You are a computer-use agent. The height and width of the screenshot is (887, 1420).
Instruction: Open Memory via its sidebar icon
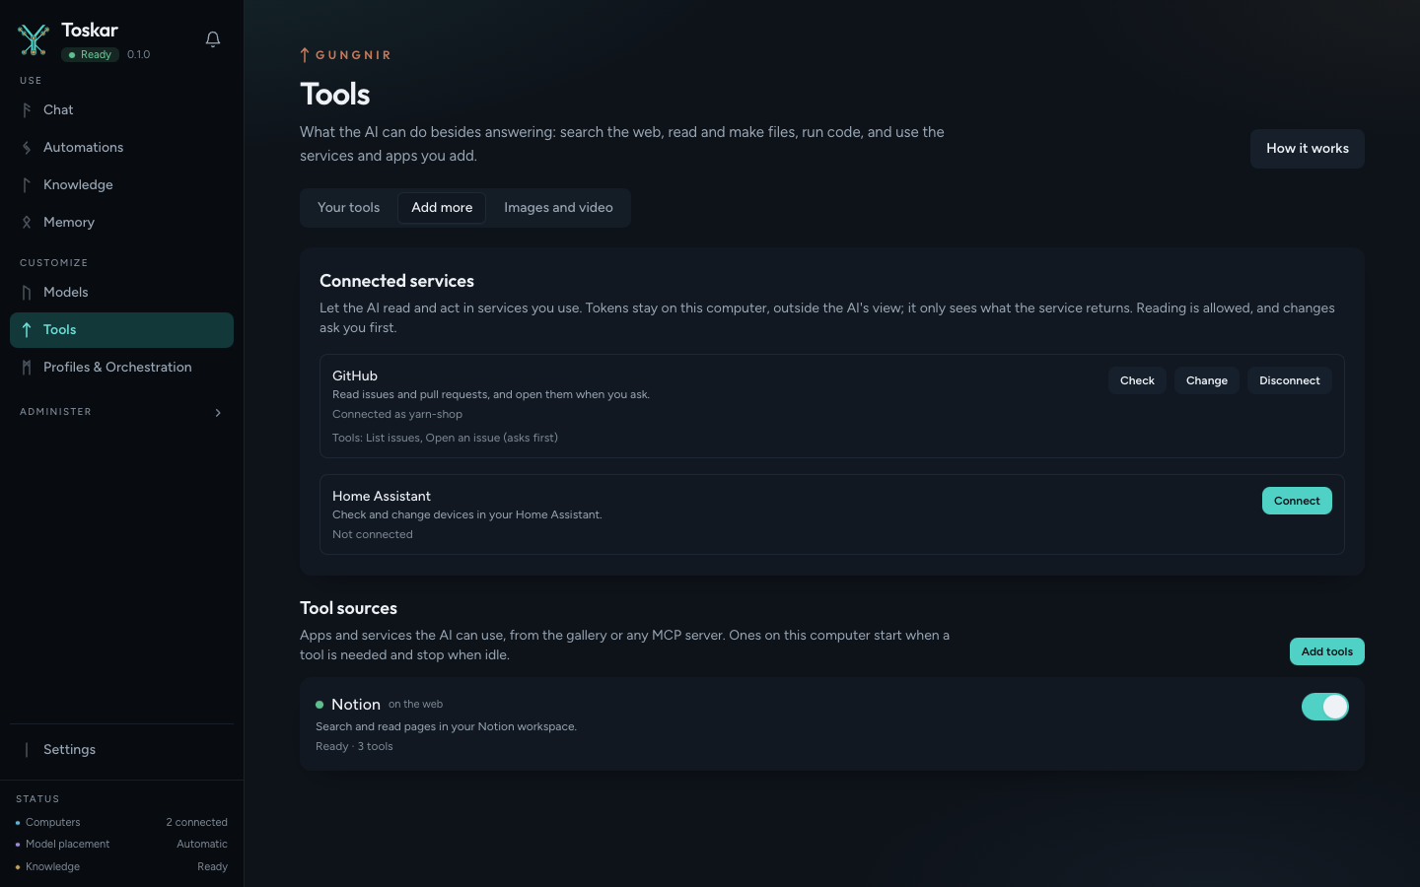[27, 223]
